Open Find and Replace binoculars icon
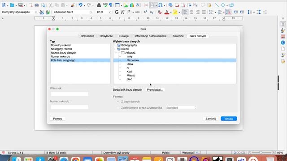The image size is (287, 161). (x=99, y=5)
